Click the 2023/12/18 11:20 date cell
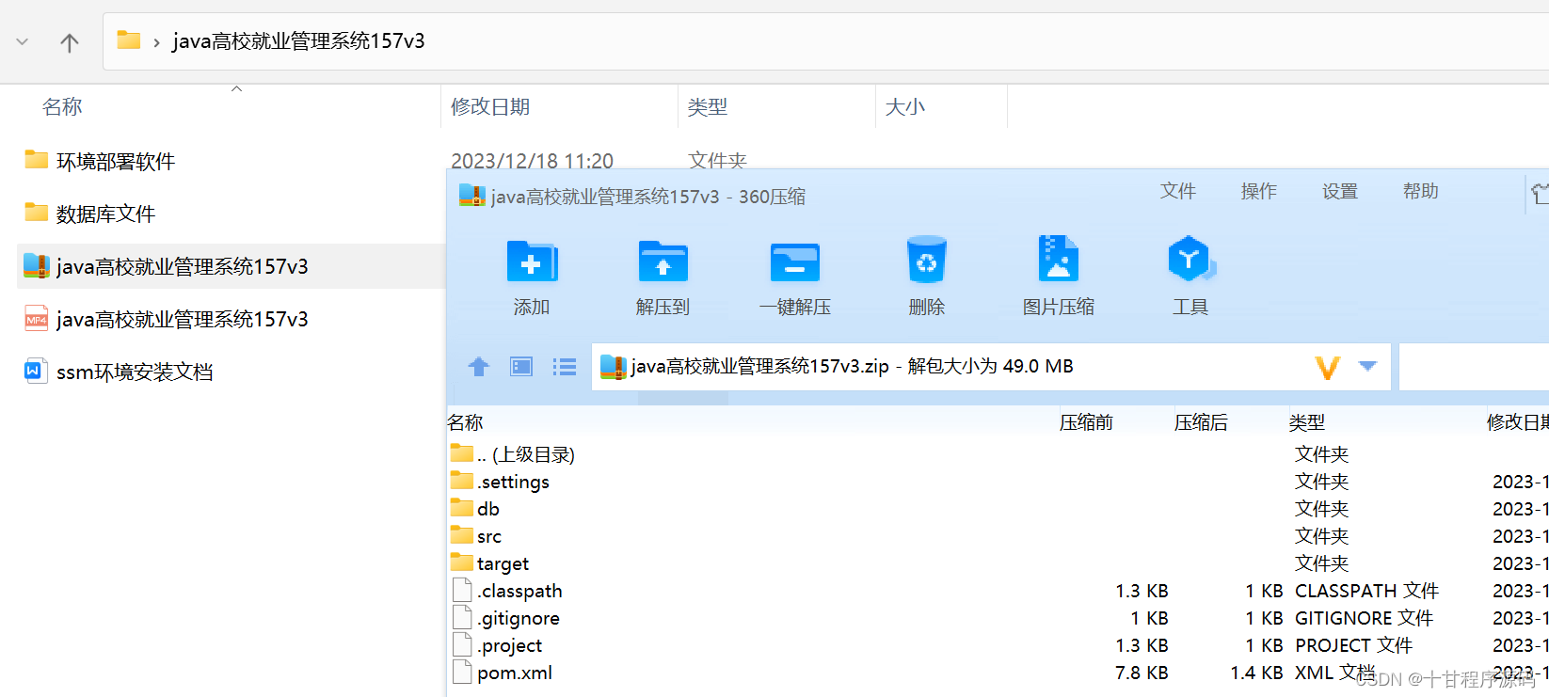 [x=532, y=161]
